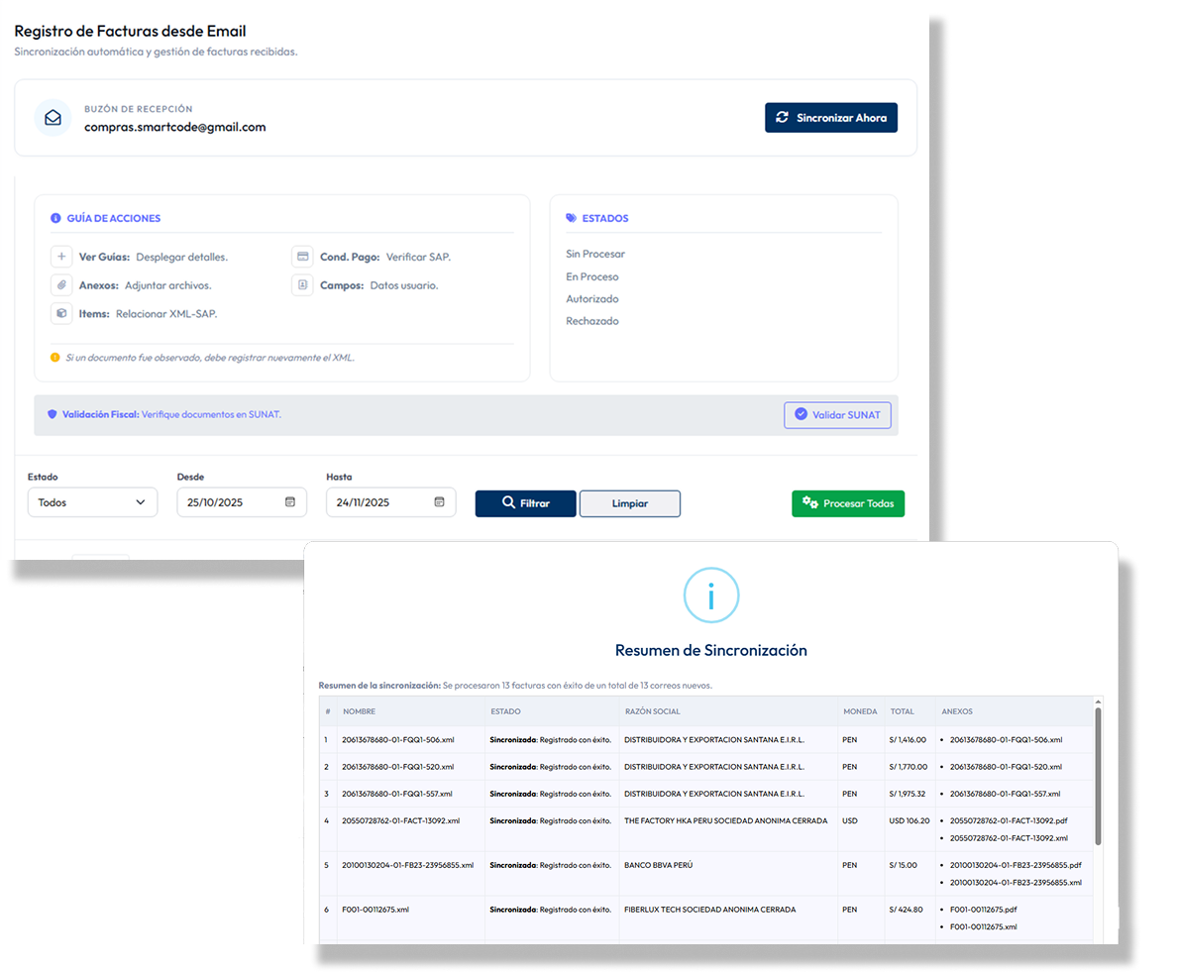Run the Procesar Todas button
The height and width of the screenshot is (973, 1177).
(848, 503)
